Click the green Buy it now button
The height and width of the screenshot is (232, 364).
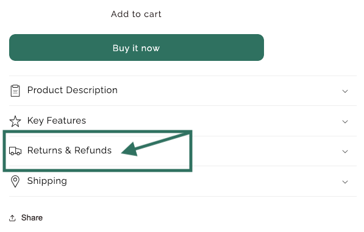(137, 47)
